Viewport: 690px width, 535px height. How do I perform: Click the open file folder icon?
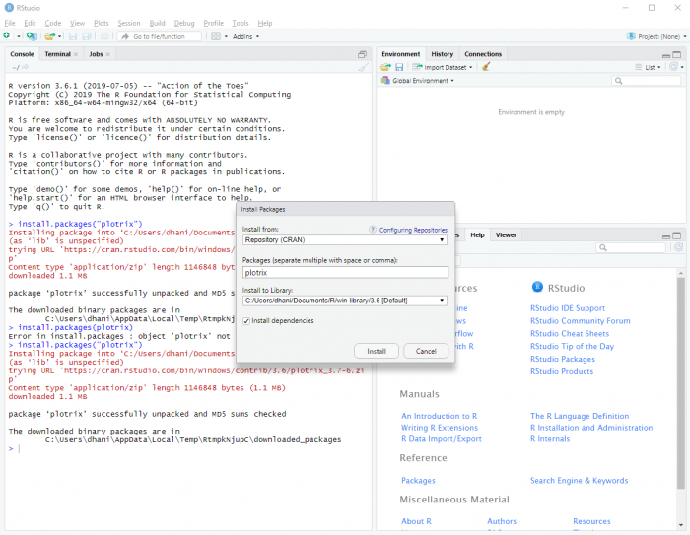click(48, 36)
